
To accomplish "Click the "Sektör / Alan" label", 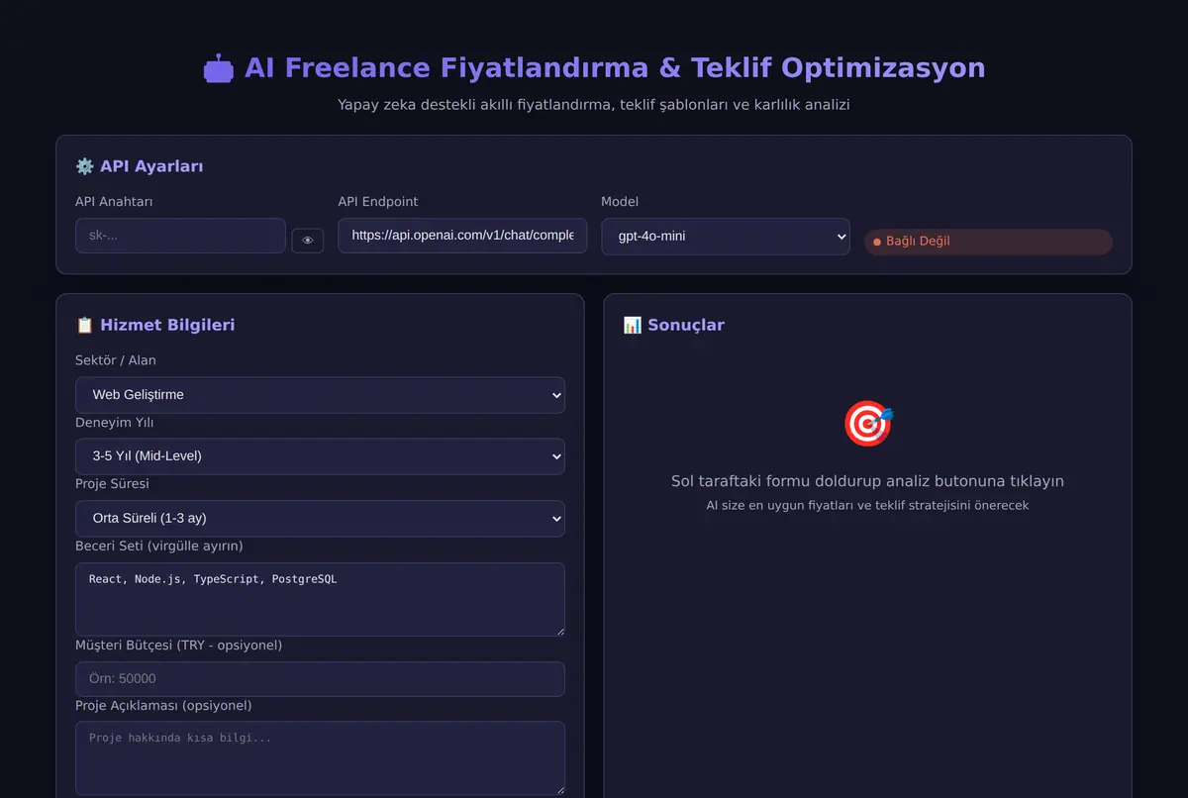I will pyautogui.click(x=116, y=360).
